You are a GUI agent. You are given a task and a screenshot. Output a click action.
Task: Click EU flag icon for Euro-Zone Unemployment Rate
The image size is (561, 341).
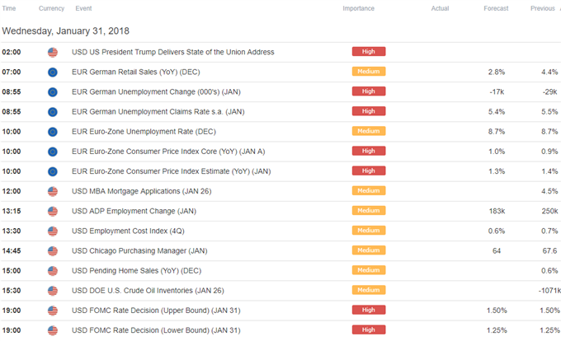pyautogui.click(x=53, y=132)
